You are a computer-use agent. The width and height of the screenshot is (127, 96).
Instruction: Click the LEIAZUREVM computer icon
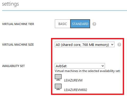[58, 77]
